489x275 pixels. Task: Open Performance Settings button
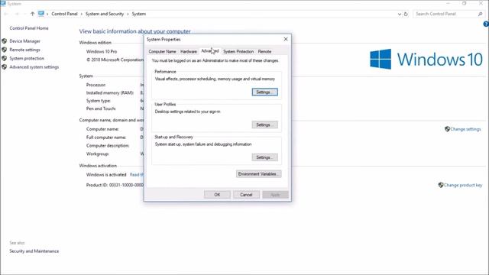click(265, 92)
